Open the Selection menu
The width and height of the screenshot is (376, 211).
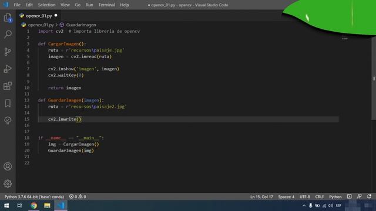[x=46, y=5]
